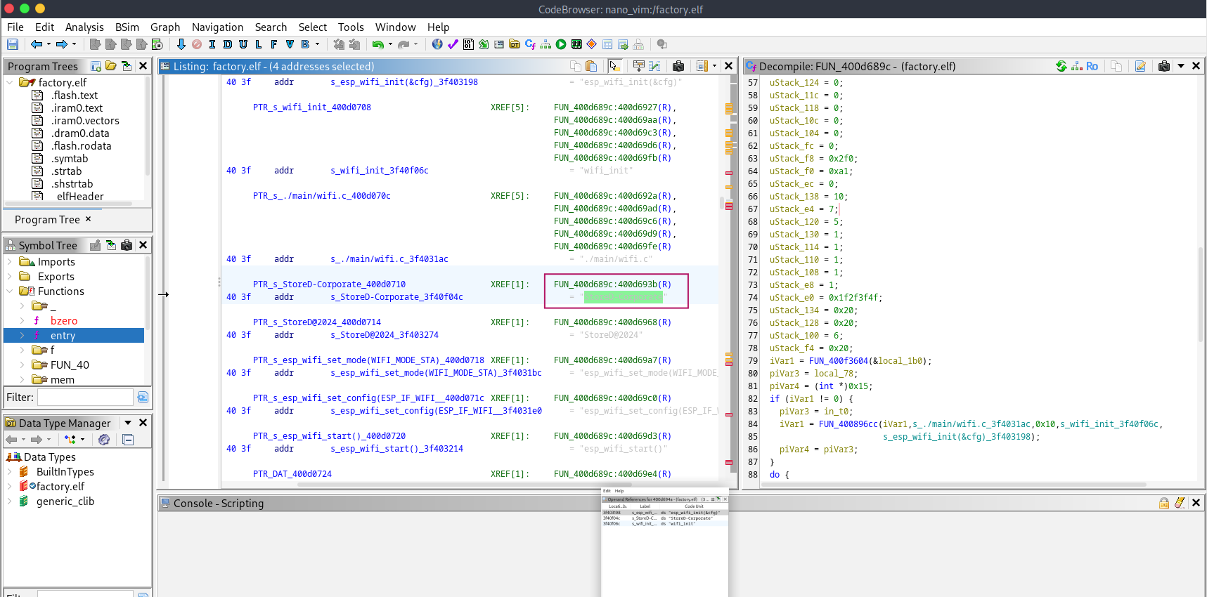Click the Display Decompiler 'Cf' toolbar icon

pyautogui.click(x=530, y=44)
